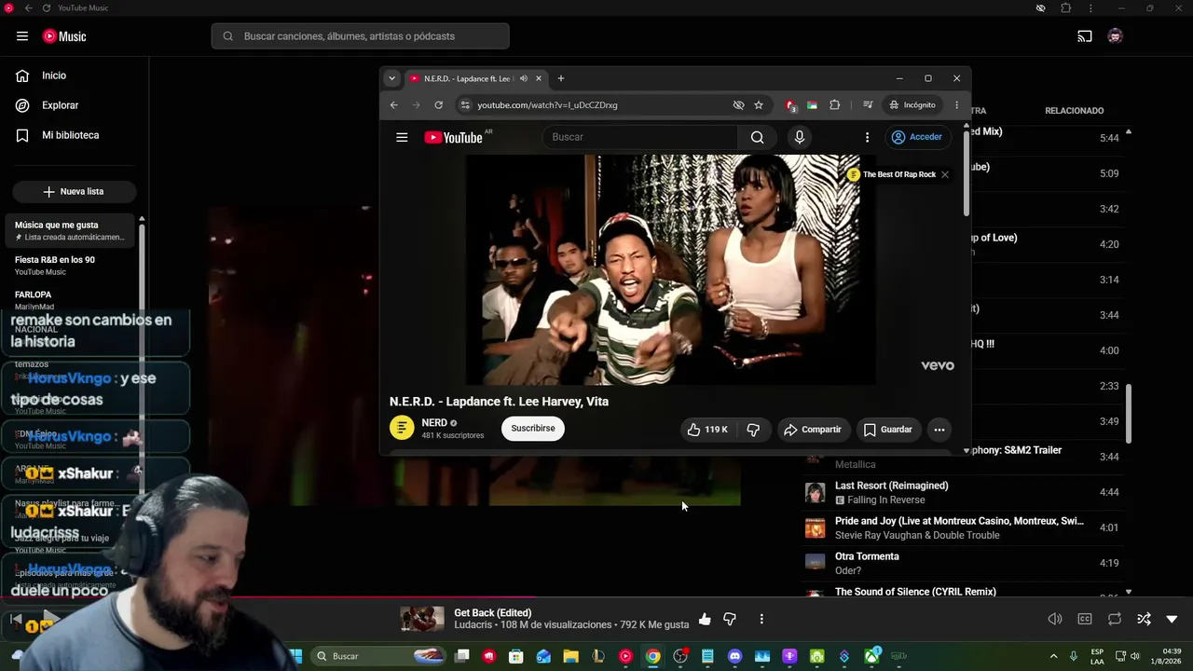Open Get Back album art thumbnail
1193x671 pixels.
[422, 619]
